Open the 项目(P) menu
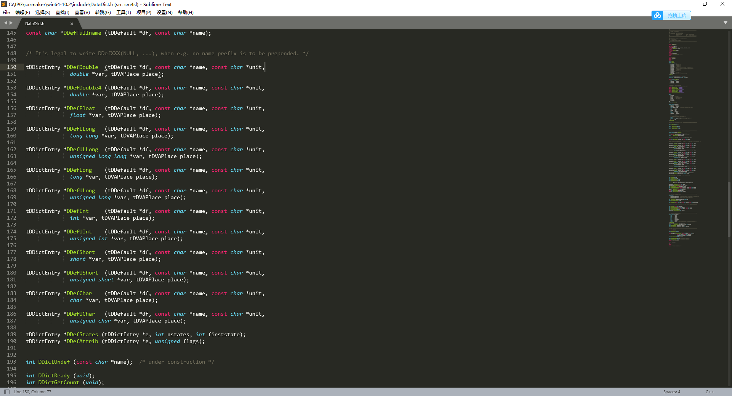The width and height of the screenshot is (732, 396). point(144,13)
